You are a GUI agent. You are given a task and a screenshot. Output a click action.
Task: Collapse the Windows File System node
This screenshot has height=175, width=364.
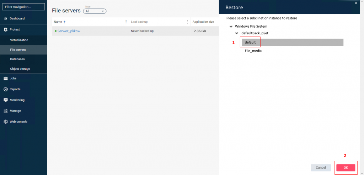tap(231, 27)
